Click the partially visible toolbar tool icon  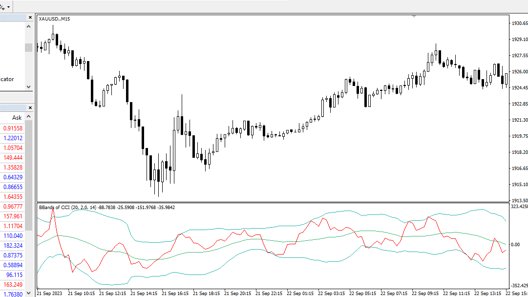[x=2, y=7]
